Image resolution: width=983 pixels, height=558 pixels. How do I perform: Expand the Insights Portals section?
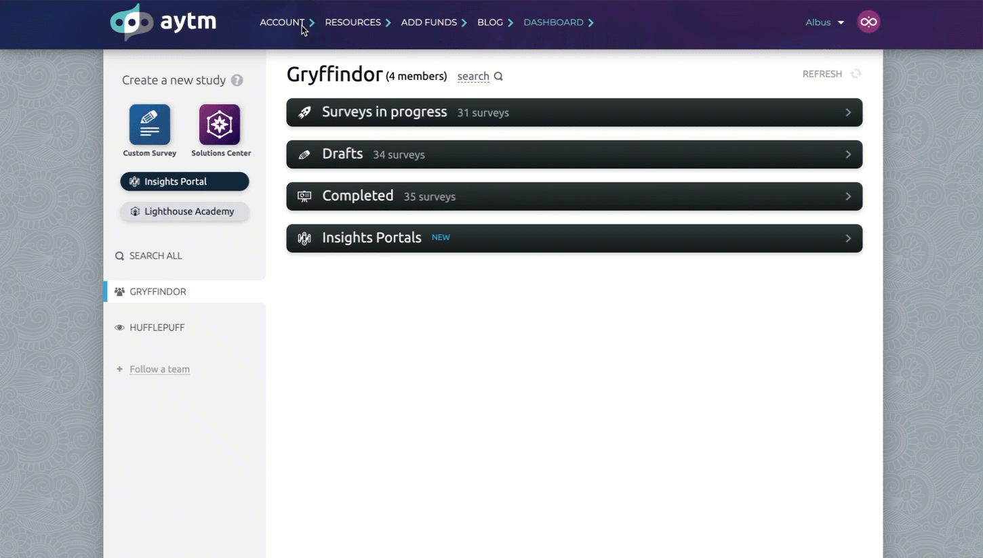(847, 238)
